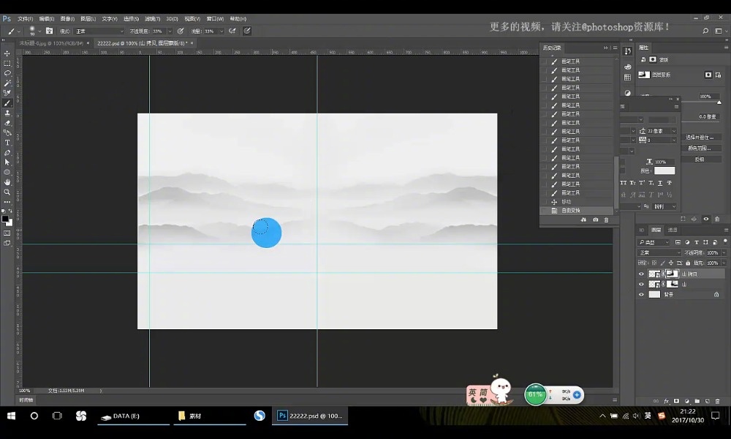Toggle pressure for opacity button
Screen dimensions: 731x439
181,31
